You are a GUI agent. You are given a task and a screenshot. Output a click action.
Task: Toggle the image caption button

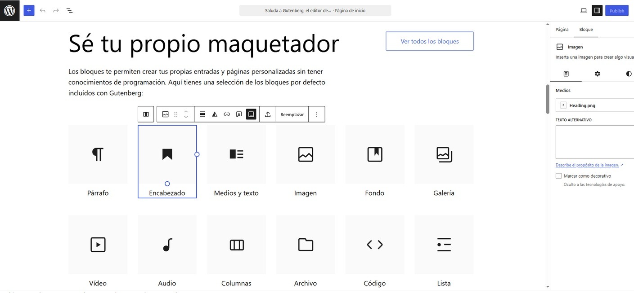tap(252, 114)
